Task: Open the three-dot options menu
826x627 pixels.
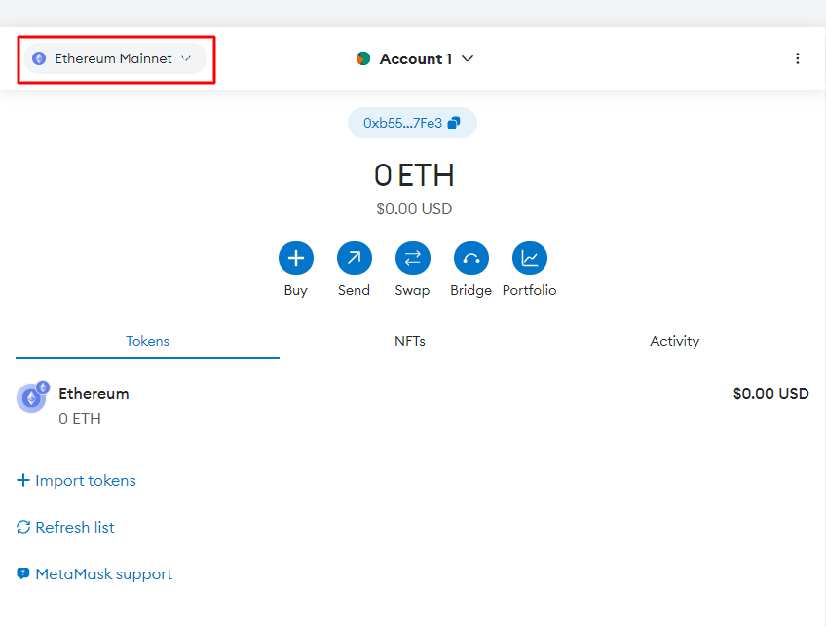Action: pyautogui.click(x=798, y=58)
